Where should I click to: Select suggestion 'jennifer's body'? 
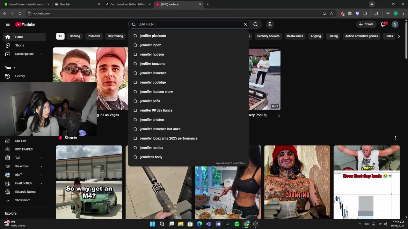(x=188, y=157)
